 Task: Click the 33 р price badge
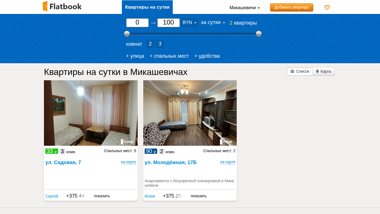pyautogui.click(x=52, y=151)
